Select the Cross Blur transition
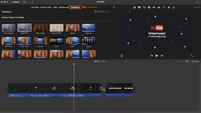The image size is (201, 113). coord(24,28)
